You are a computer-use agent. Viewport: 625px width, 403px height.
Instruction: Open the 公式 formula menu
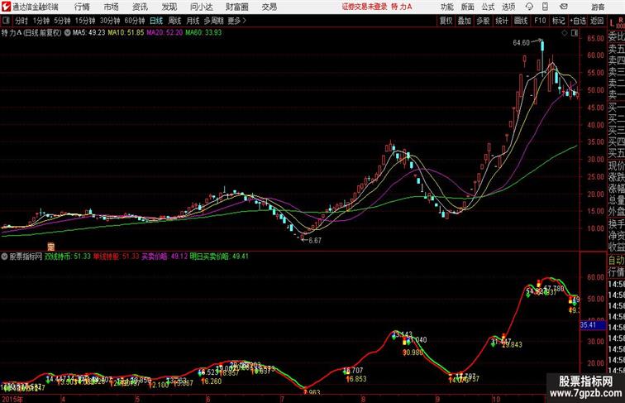(488, 7)
